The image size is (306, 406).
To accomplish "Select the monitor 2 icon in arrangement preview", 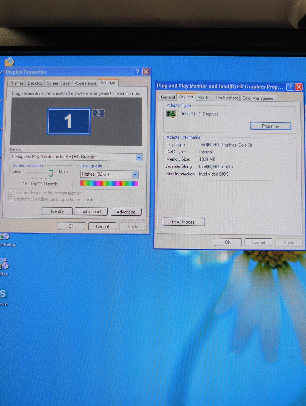I will [98, 113].
